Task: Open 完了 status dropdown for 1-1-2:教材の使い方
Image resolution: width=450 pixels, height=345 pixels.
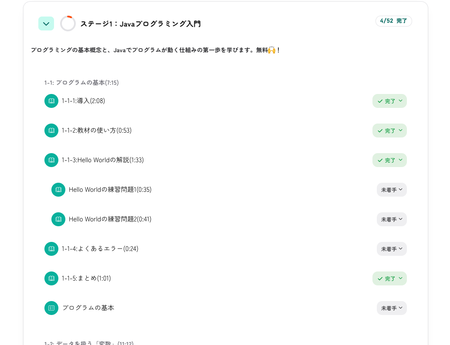Action: coord(389,131)
